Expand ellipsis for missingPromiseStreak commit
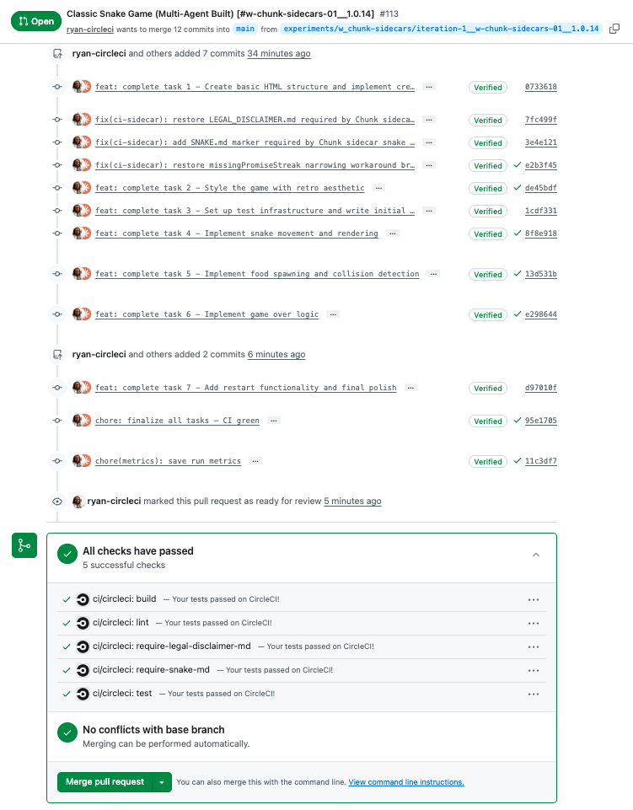The image size is (633, 810). coord(429,165)
